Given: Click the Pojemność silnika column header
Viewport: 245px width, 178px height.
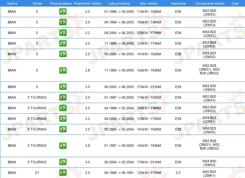Looking at the screenshot, I should click(x=87, y=3).
